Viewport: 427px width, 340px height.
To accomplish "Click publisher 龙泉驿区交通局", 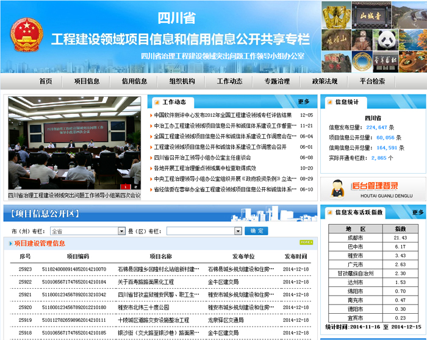I will click(x=226, y=320).
